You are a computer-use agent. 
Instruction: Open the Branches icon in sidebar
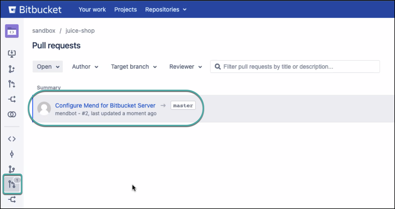coord(12,169)
